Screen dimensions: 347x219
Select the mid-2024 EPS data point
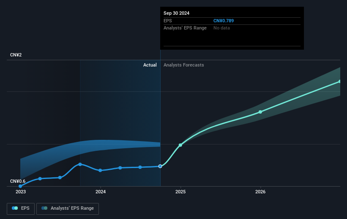(x=140, y=167)
